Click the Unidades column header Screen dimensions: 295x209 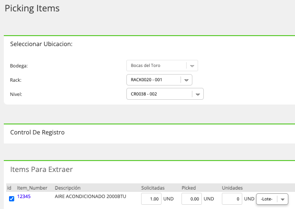pos(232,188)
